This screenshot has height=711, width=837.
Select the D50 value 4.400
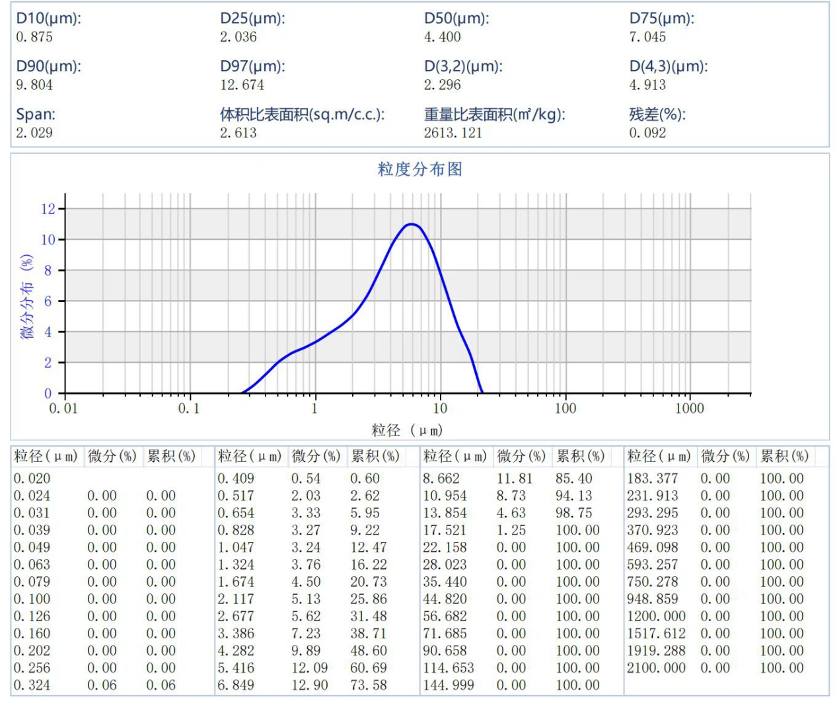442,37
